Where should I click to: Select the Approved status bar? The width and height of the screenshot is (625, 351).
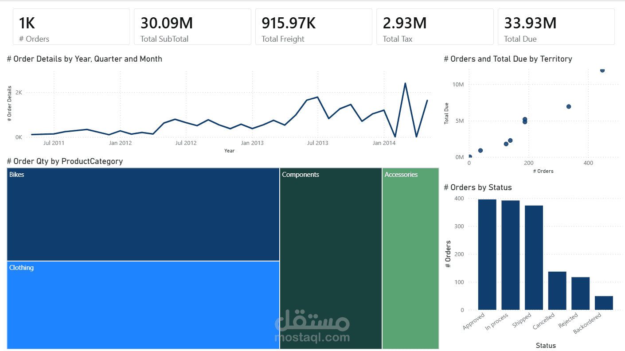pyautogui.click(x=487, y=254)
